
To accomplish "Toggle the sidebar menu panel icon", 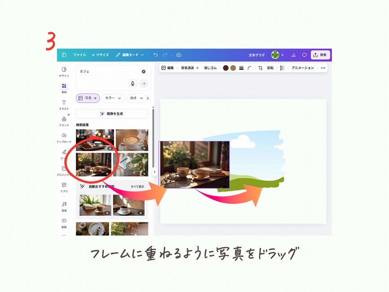I will (x=64, y=55).
